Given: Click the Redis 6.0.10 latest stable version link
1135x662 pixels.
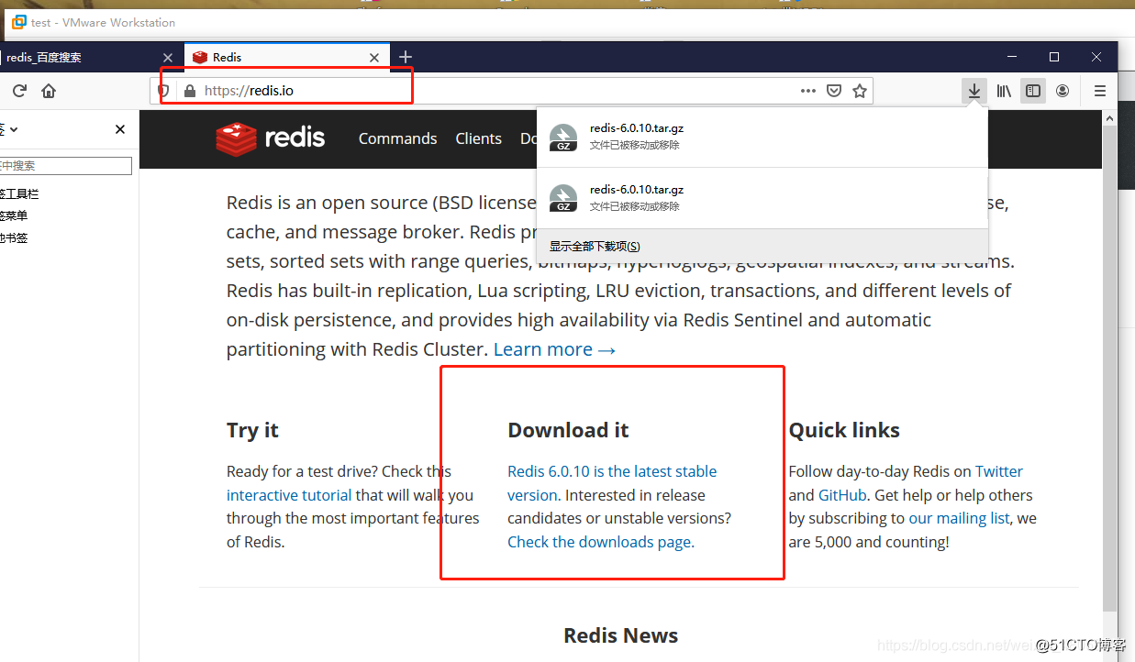Looking at the screenshot, I should 612,483.
